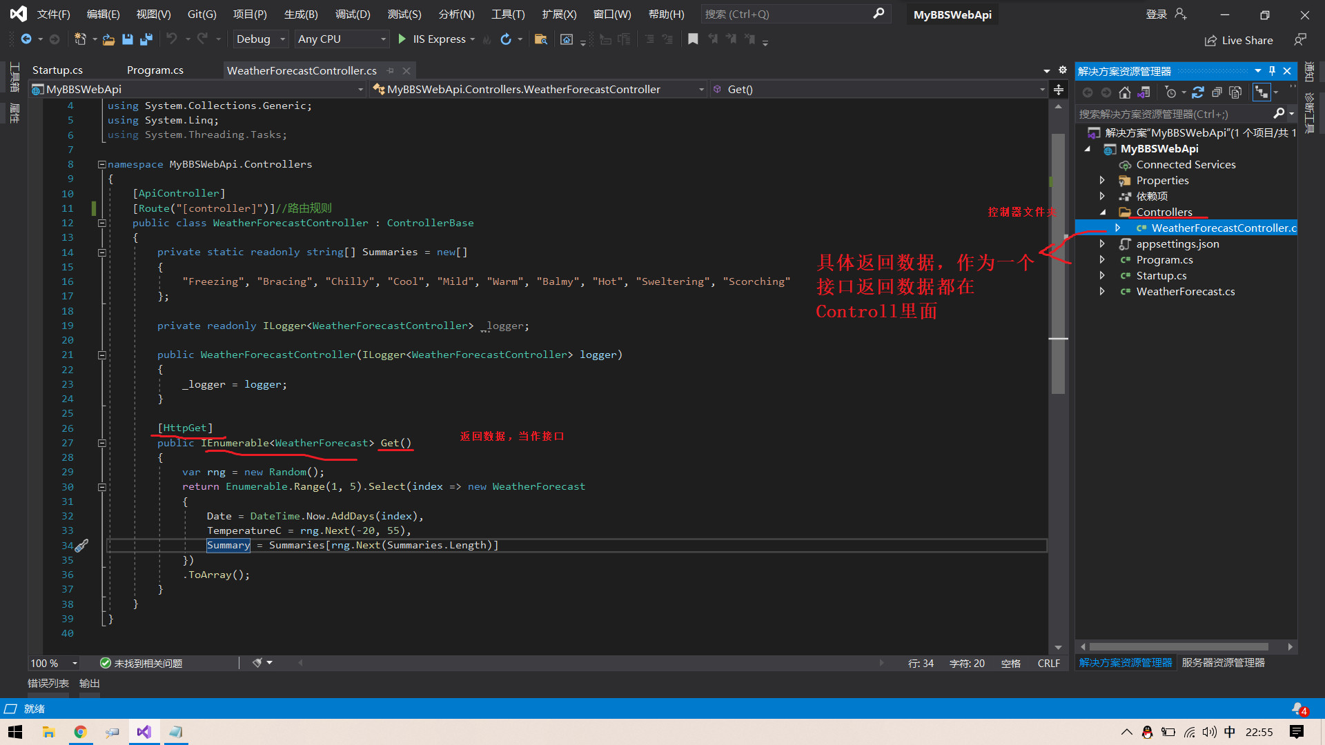
Task: Expand the Properties folder node
Action: coord(1102,180)
